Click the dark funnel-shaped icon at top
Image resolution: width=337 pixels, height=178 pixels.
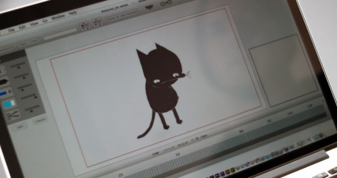pos(149,7)
